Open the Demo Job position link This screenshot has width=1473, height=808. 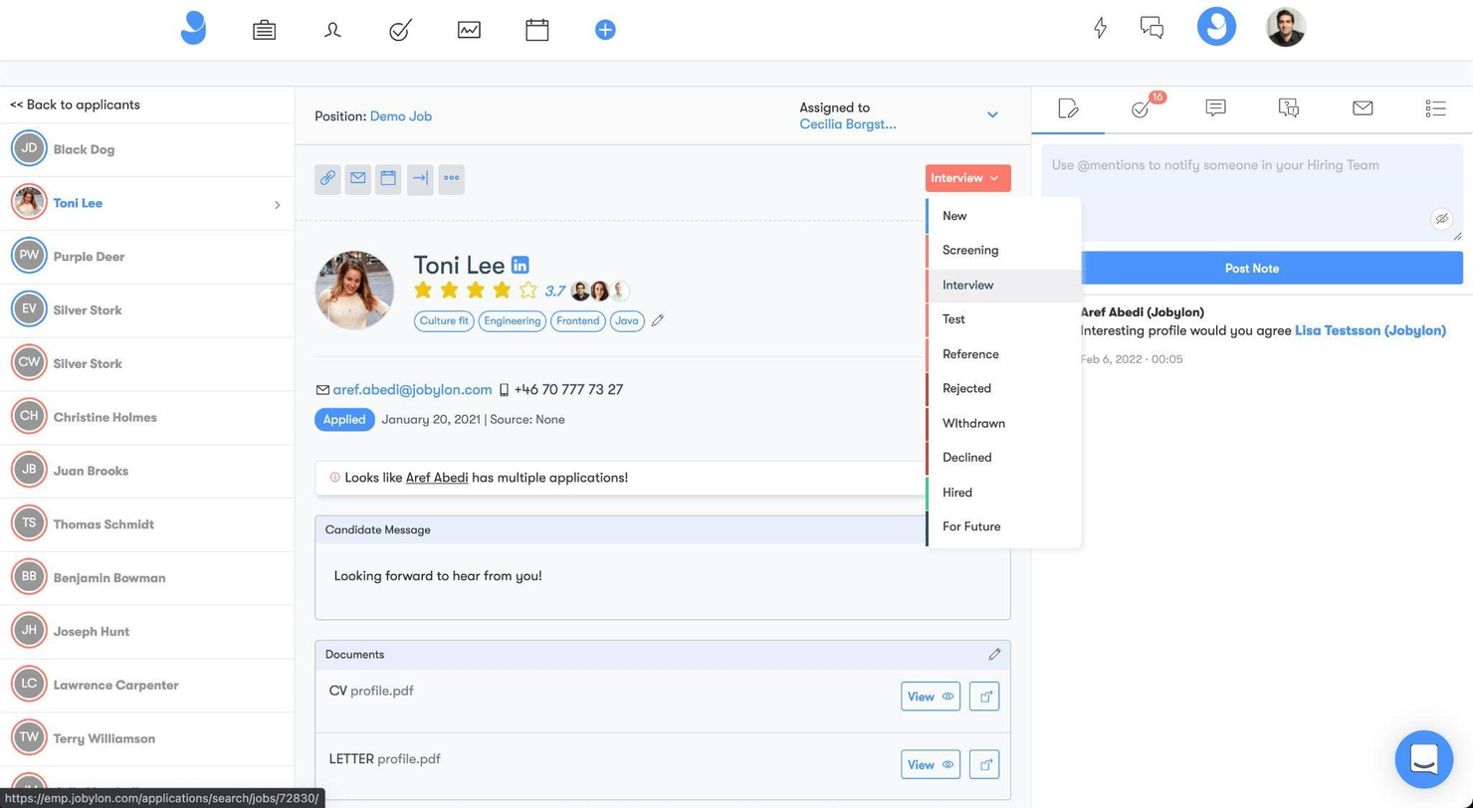pos(401,116)
